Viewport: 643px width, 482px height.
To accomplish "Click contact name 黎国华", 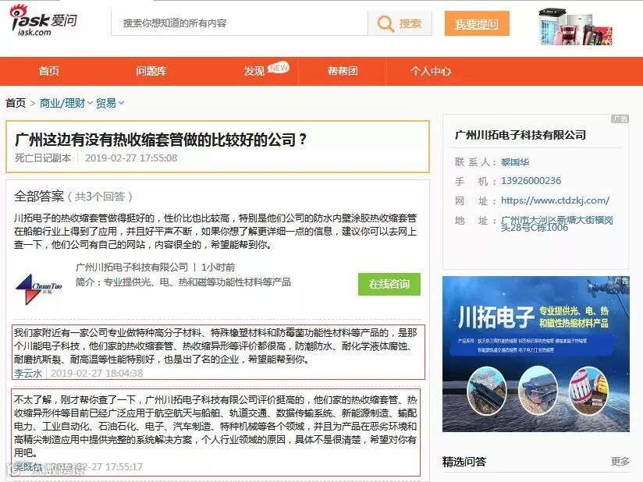I will pyautogui.click(x=515, y=162).
